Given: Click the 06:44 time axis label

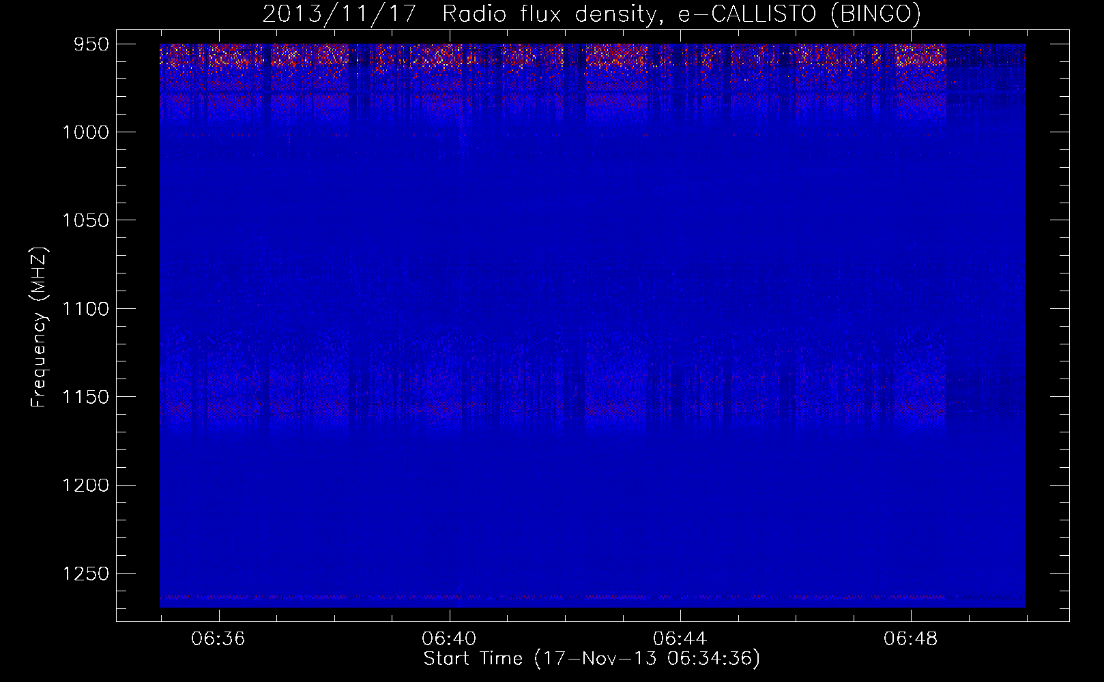Looking at the screenshot, I should [x=680, y=639].
